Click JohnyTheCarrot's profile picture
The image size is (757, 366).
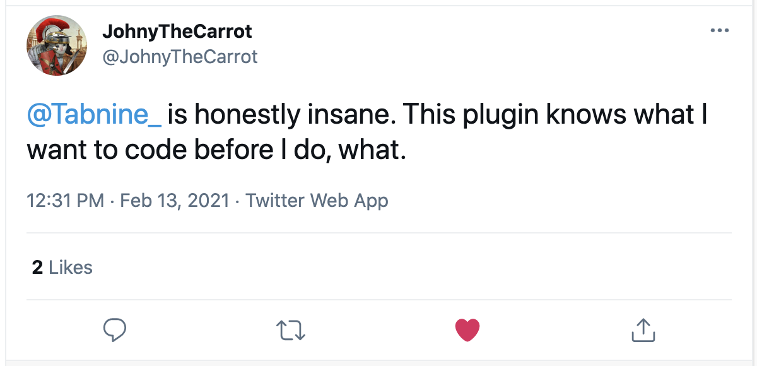coord(57,45)
